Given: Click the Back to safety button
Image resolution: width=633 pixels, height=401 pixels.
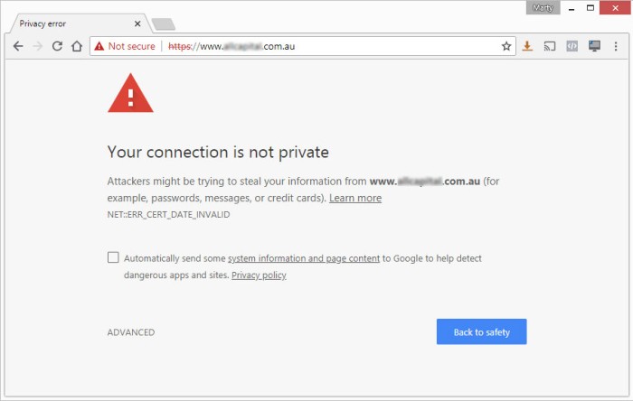Looking at the screenshot, I should (x=481, y=332).
